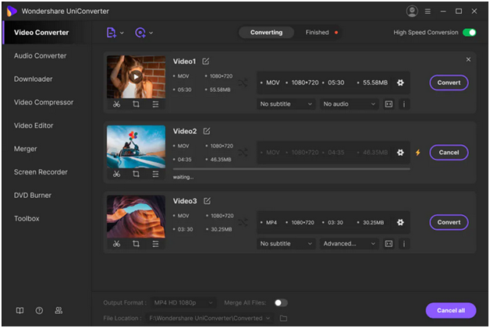Open DVD Burner in sidebar
The width and height of the screenshot is (490, 328).
click(x=33, y=196)
